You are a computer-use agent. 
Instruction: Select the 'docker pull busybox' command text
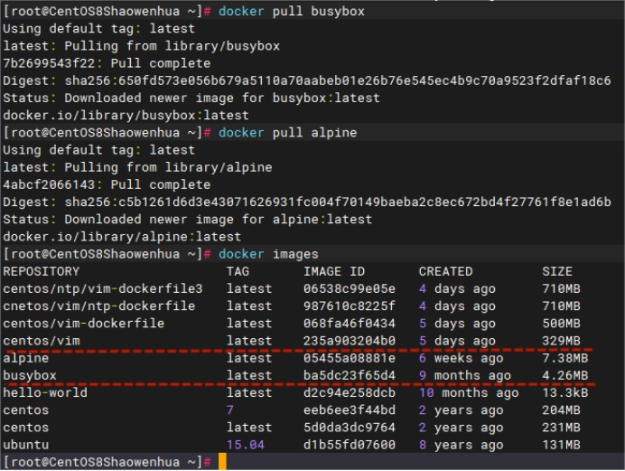[292, 11]
